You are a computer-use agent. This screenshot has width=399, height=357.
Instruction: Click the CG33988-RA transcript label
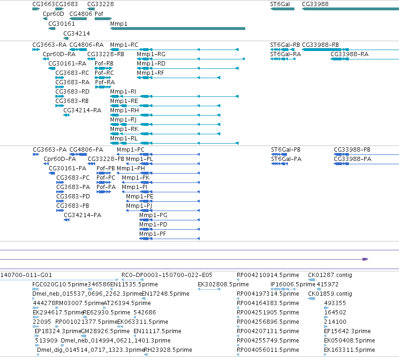[x=349, y=54]
